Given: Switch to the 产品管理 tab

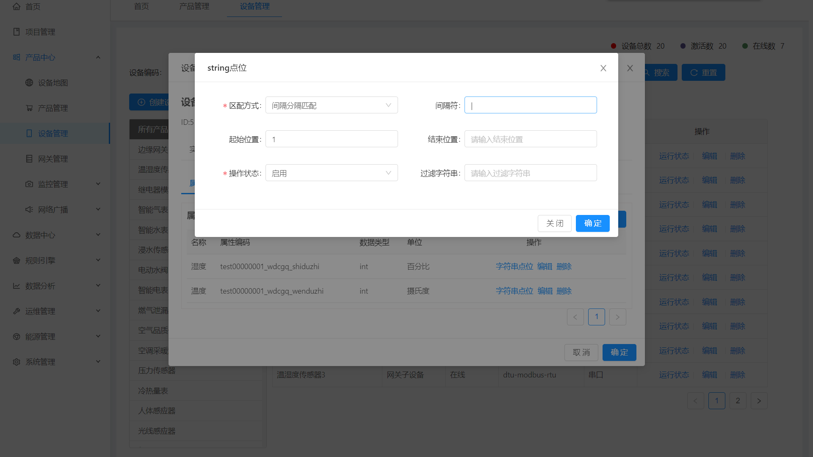Looking at the screenshot, I should [x=194, y=6].
